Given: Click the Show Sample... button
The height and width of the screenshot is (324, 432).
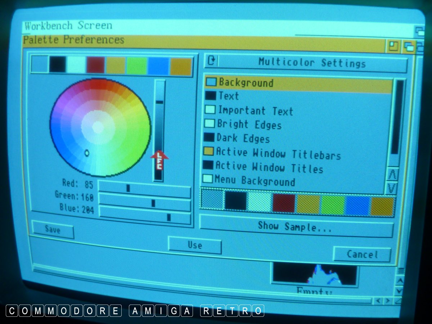Looking at the screenshot, I should [x=296, y=227].
